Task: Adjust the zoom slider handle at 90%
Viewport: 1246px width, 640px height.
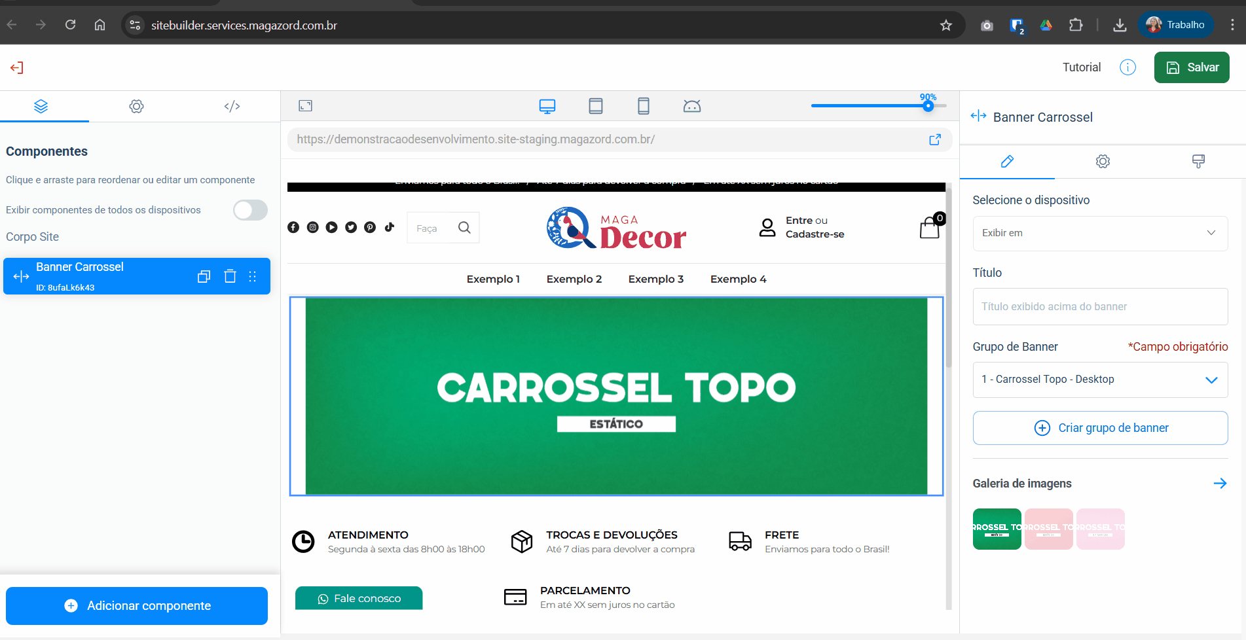Action: [928, 106]
